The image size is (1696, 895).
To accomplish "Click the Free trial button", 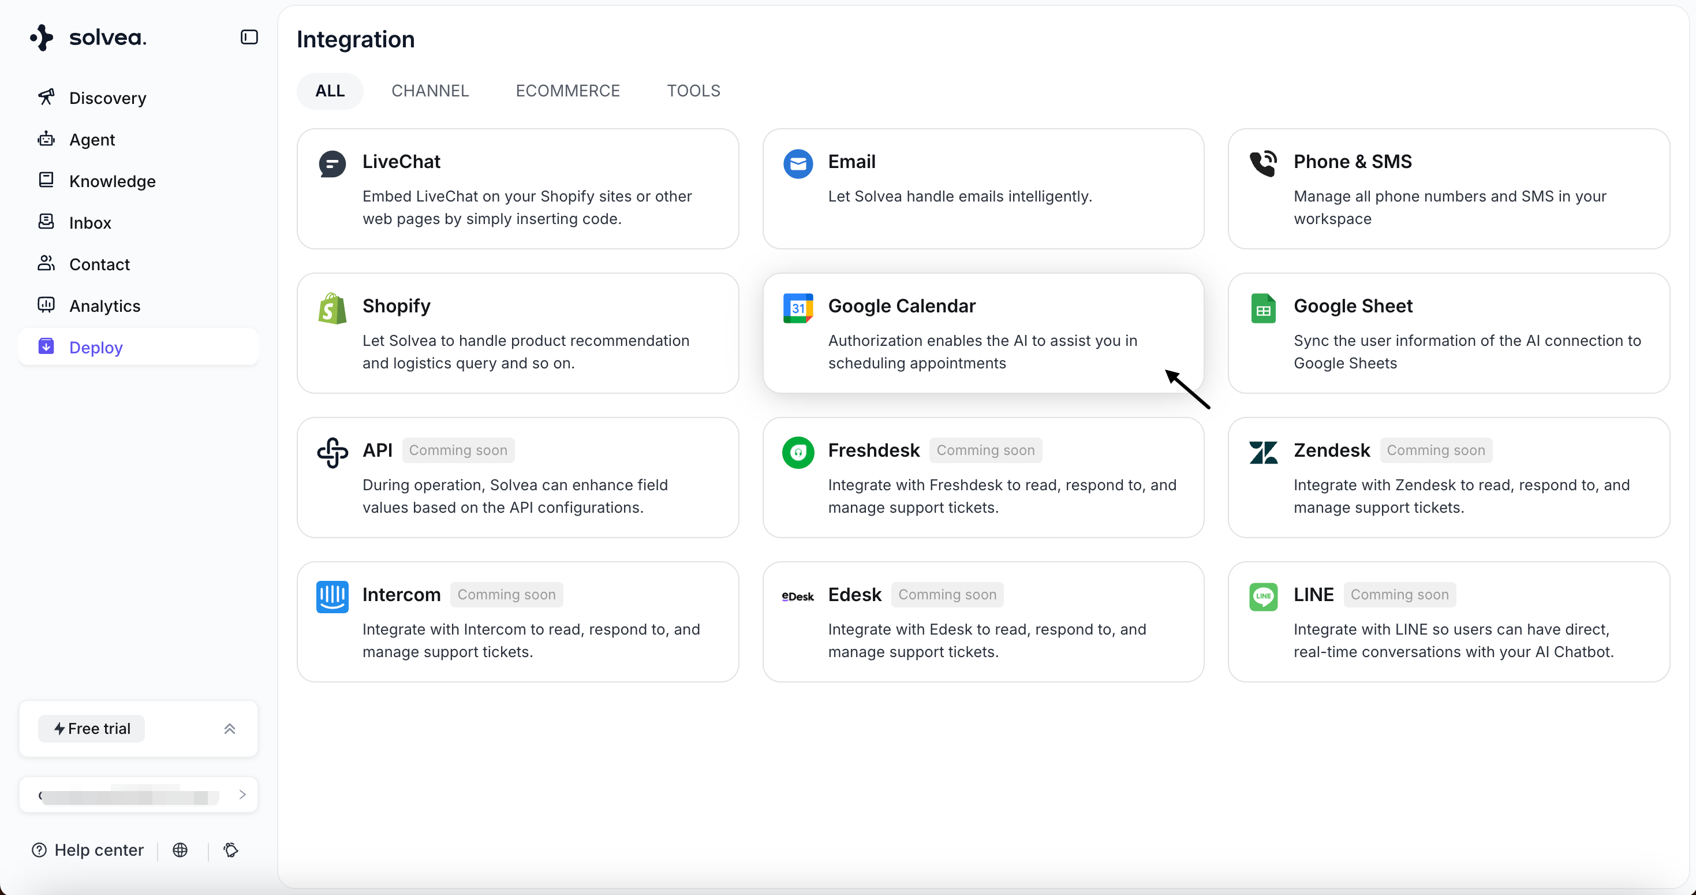I will pos(92,729).
